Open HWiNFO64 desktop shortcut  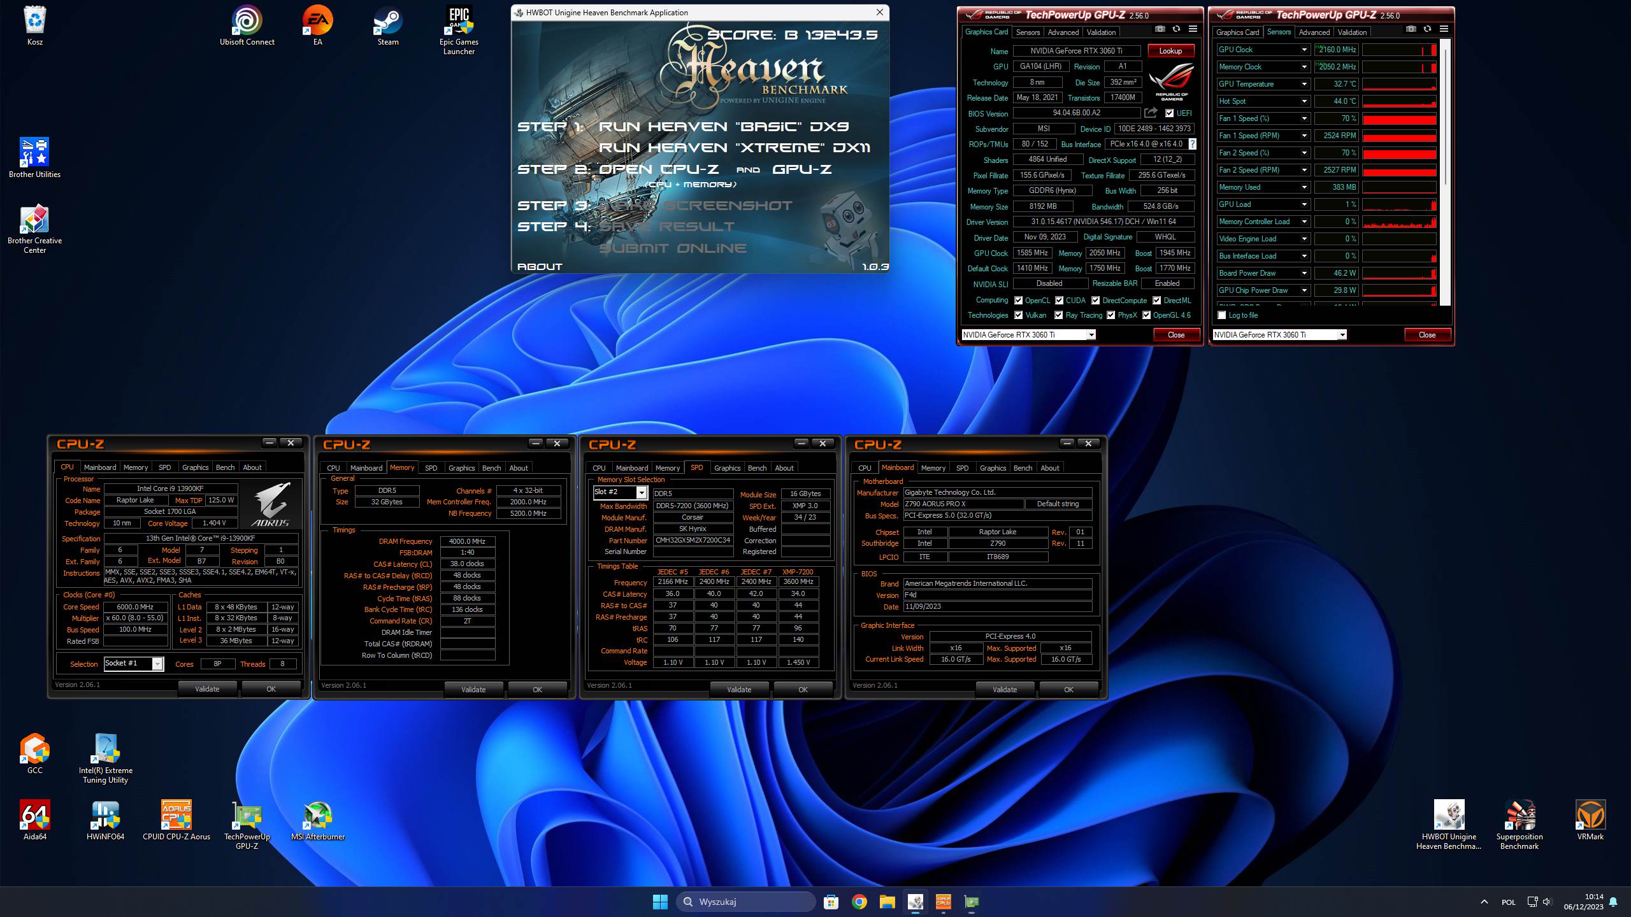105,820
